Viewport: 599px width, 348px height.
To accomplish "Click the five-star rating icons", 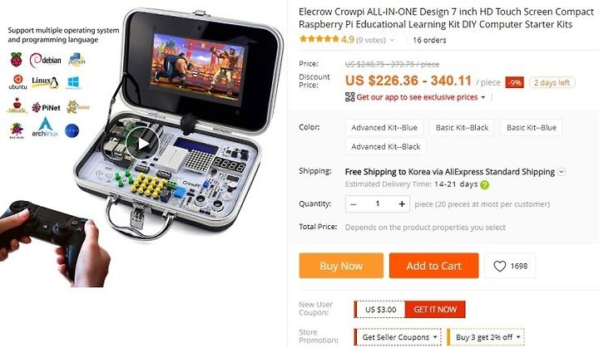I will 319,39.
